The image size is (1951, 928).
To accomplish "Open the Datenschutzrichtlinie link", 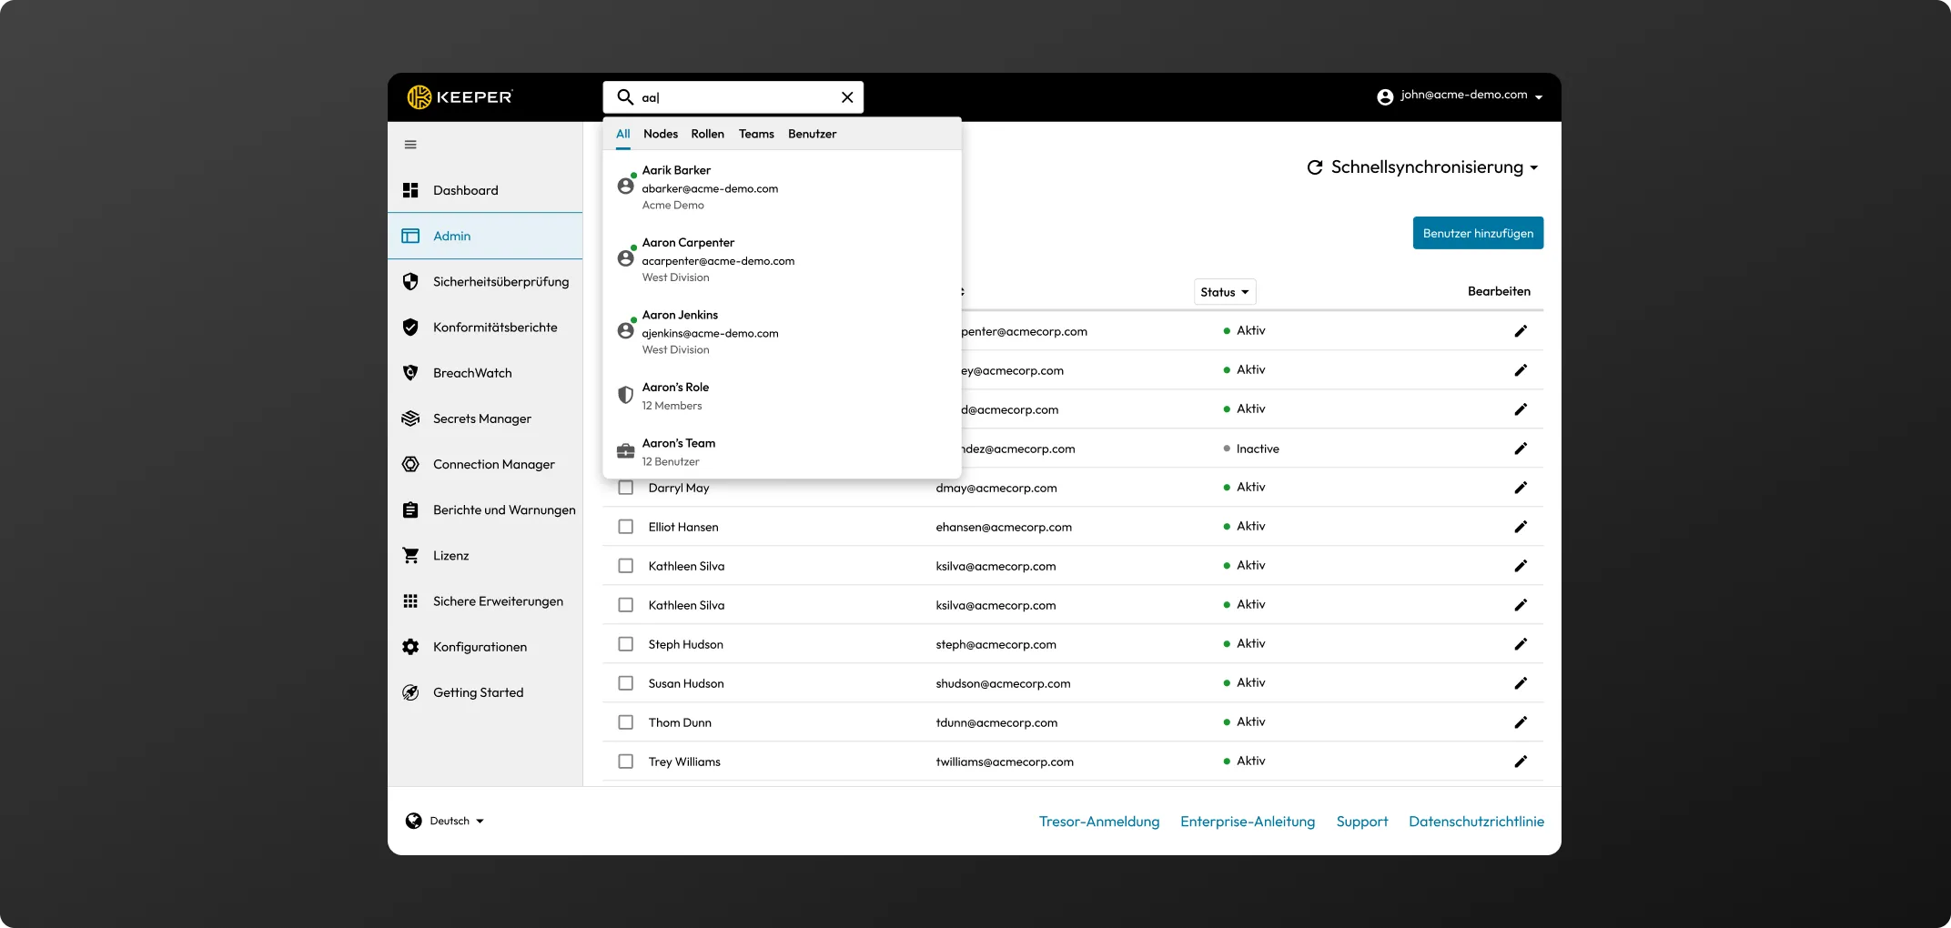I will click(1476, 822).
